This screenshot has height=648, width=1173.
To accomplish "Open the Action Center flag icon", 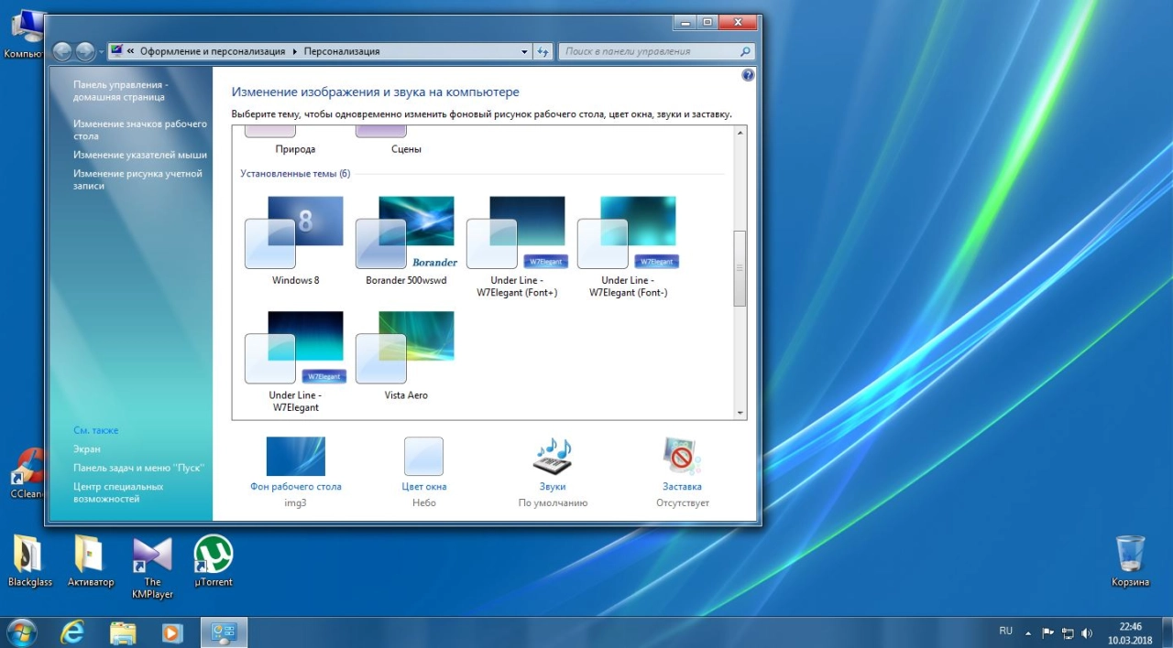I will (1048, 632).
